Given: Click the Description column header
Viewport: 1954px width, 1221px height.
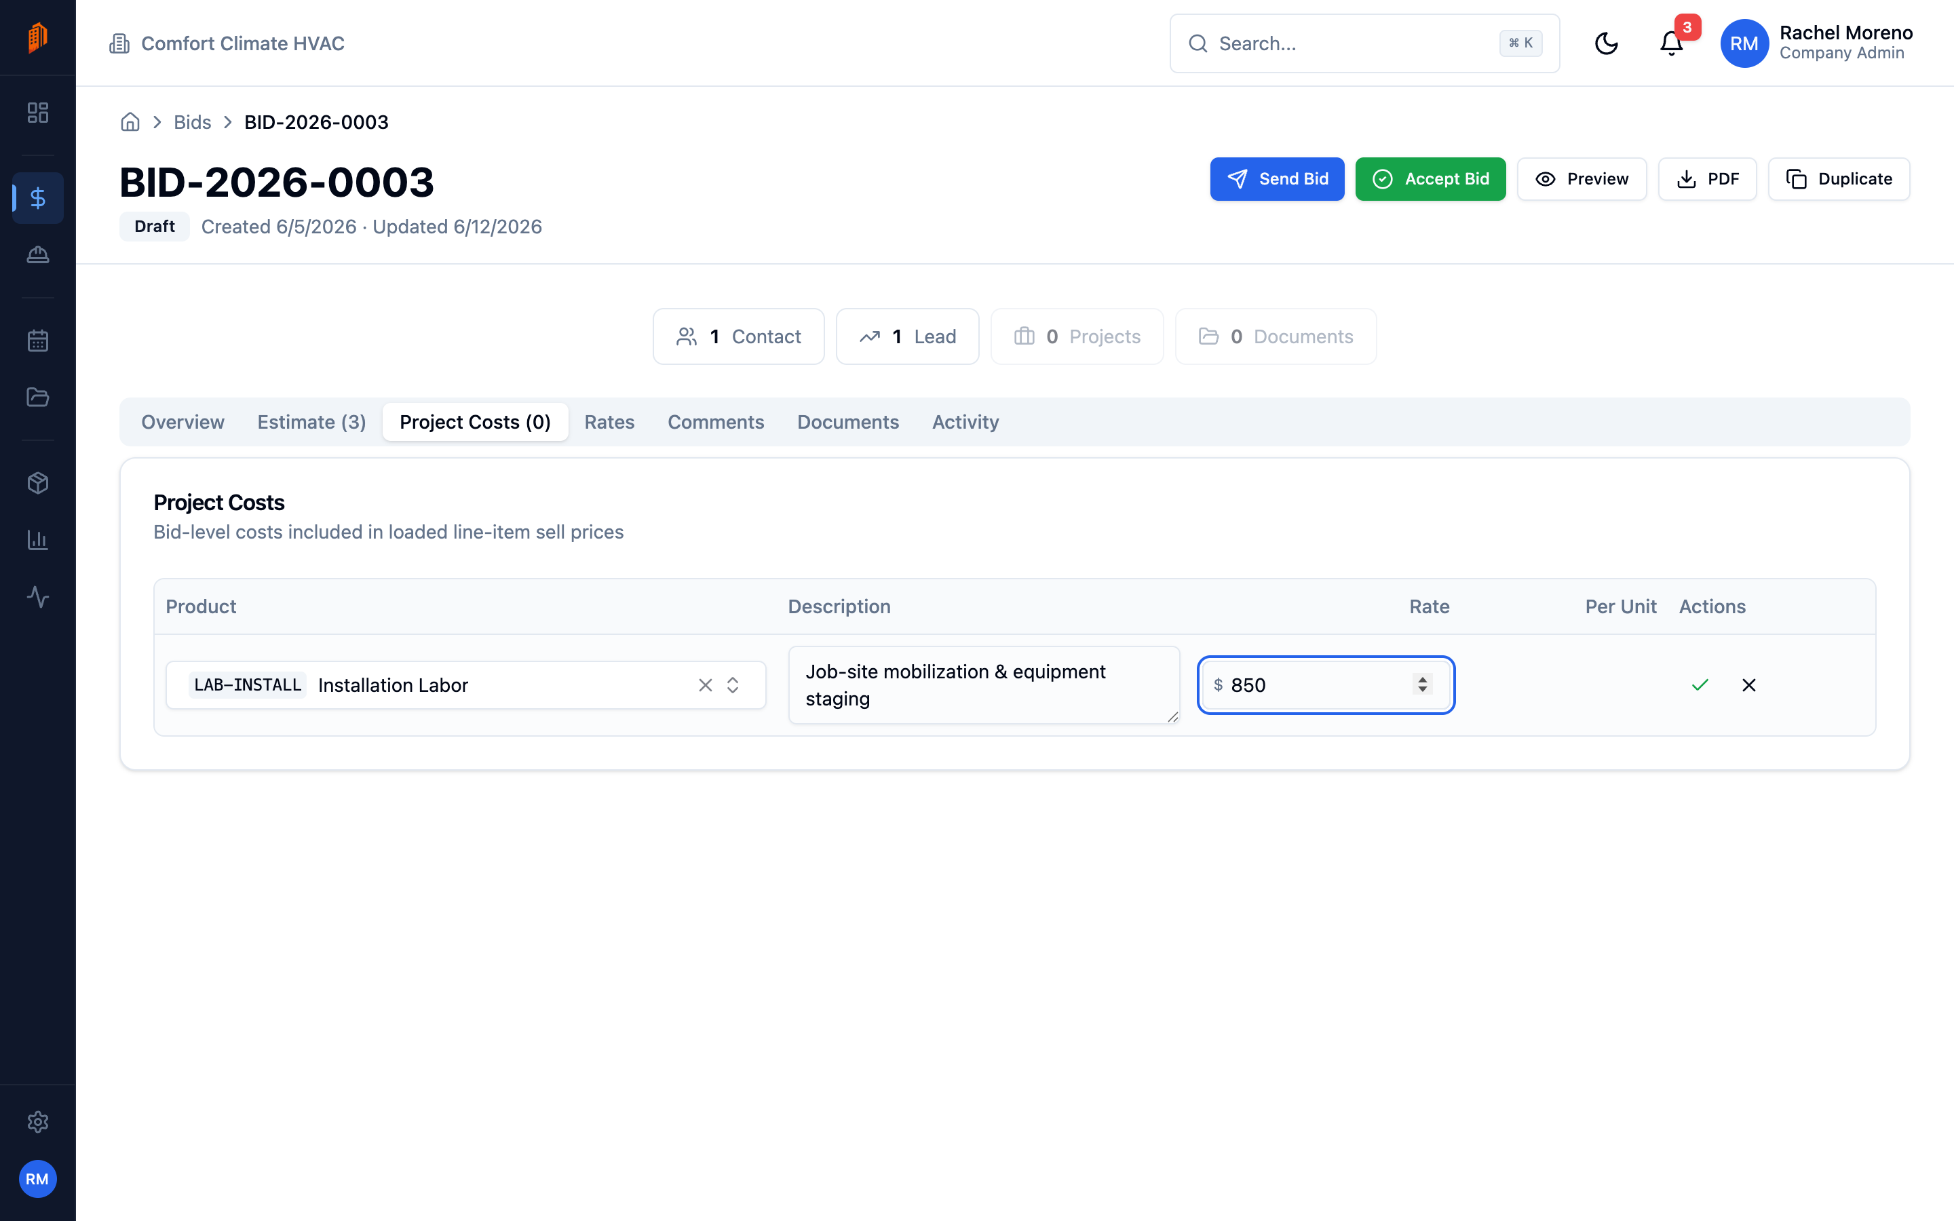Looking at the screenshot, I should pos(839,606).
